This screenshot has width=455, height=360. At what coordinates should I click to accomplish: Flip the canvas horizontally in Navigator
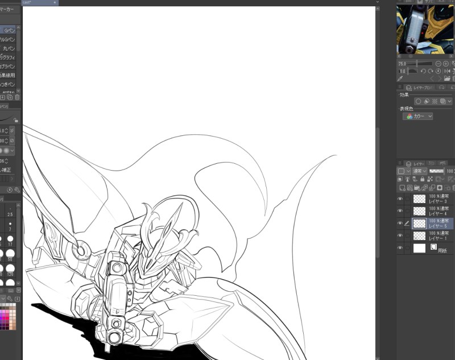coord(447,71)
